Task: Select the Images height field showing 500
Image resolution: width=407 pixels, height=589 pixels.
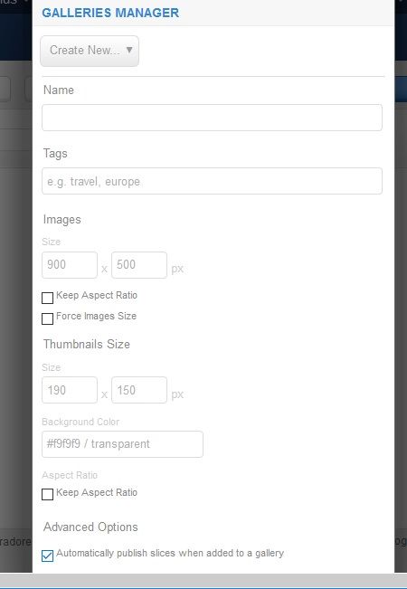Action: point(139,265)
